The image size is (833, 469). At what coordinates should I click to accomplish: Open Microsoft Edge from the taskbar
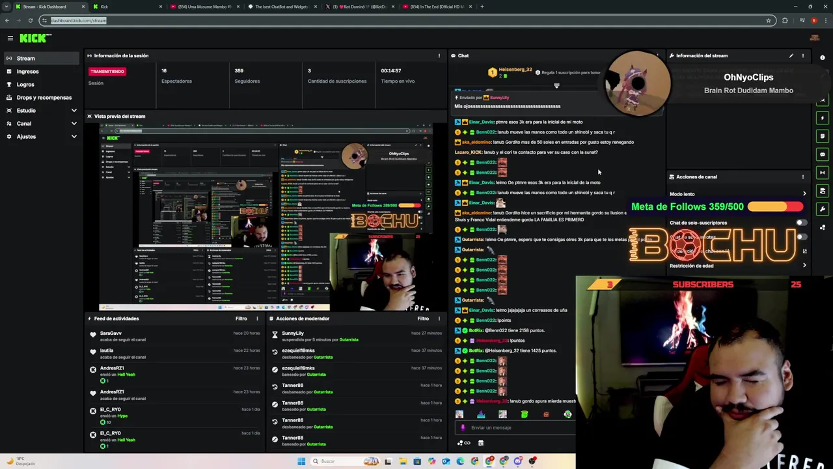460,461
